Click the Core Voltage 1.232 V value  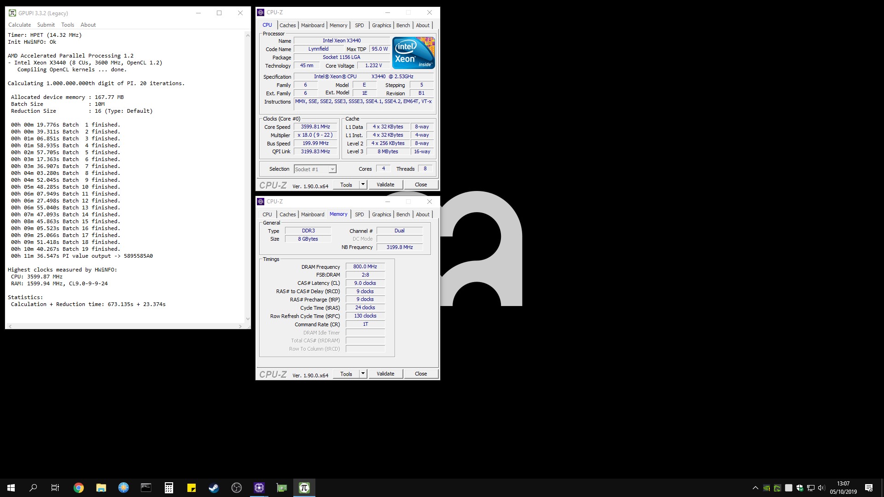373,66
